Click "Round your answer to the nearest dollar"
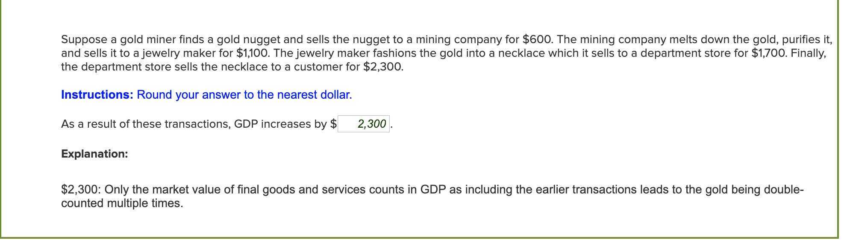This screenshot has height=240, width=844. coord(244,95)
